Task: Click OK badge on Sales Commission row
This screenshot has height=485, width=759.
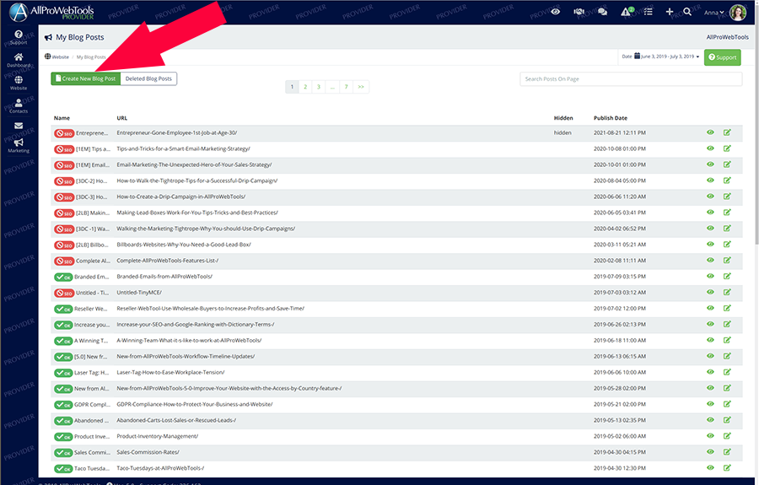Action: 63,453
